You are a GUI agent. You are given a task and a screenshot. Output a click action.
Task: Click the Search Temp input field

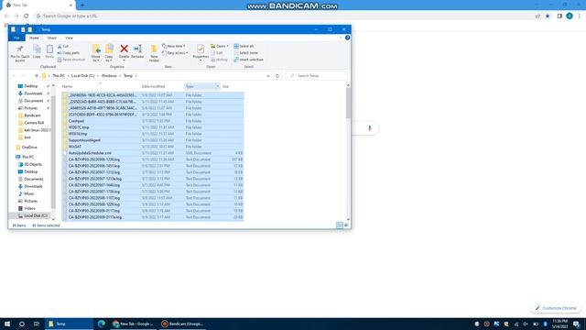click(317, 76)
